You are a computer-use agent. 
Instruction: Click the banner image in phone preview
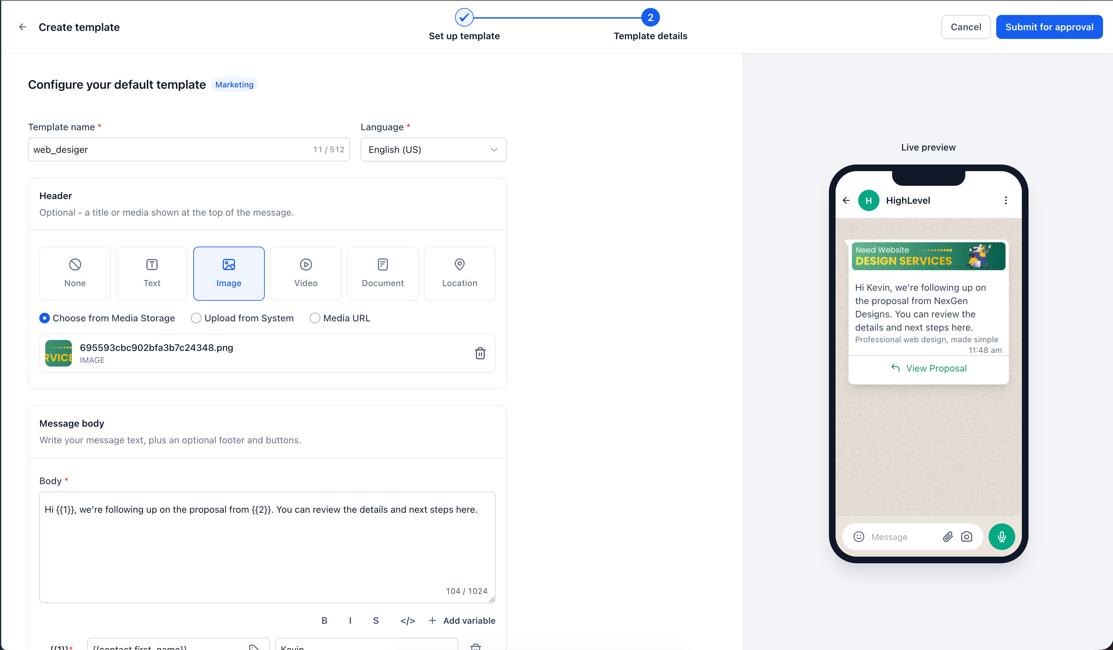[x=928, y=256]
